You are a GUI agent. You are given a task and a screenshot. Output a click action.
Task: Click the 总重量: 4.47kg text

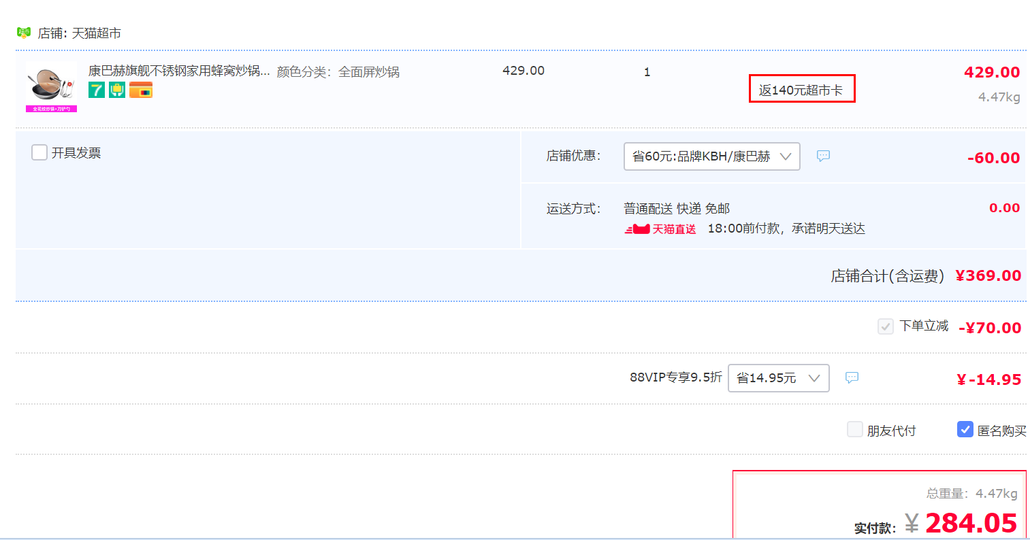tap(972, 494)
